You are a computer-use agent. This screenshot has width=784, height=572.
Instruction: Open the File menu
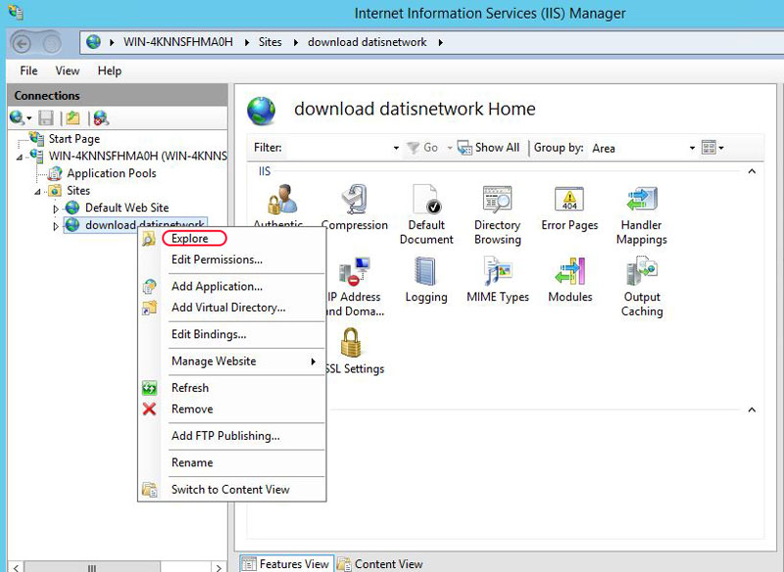click(x=28, y=71)
